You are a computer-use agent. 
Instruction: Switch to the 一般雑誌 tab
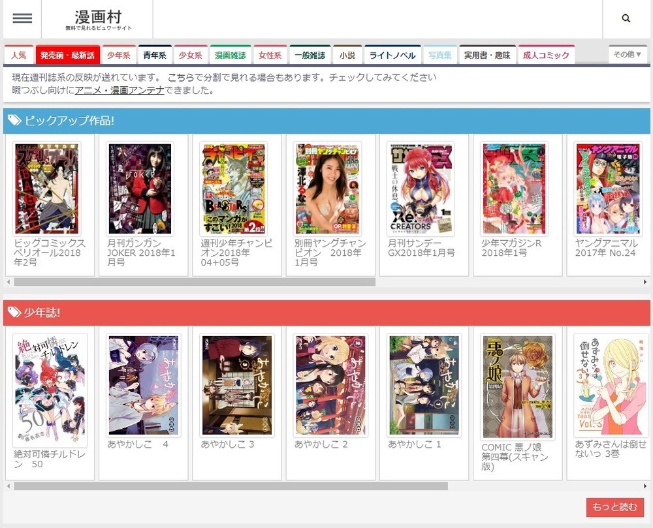tap(310, 55)
